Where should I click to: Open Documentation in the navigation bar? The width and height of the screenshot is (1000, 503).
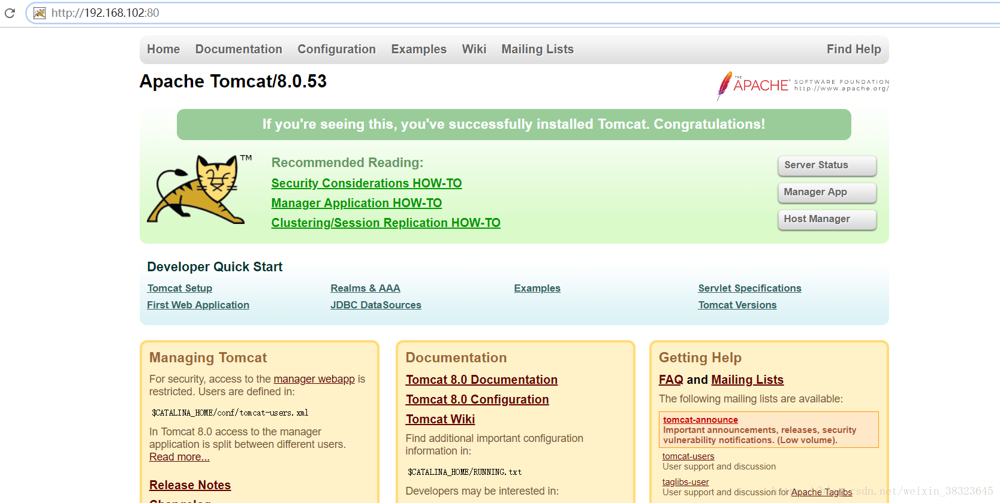(239, 49)
